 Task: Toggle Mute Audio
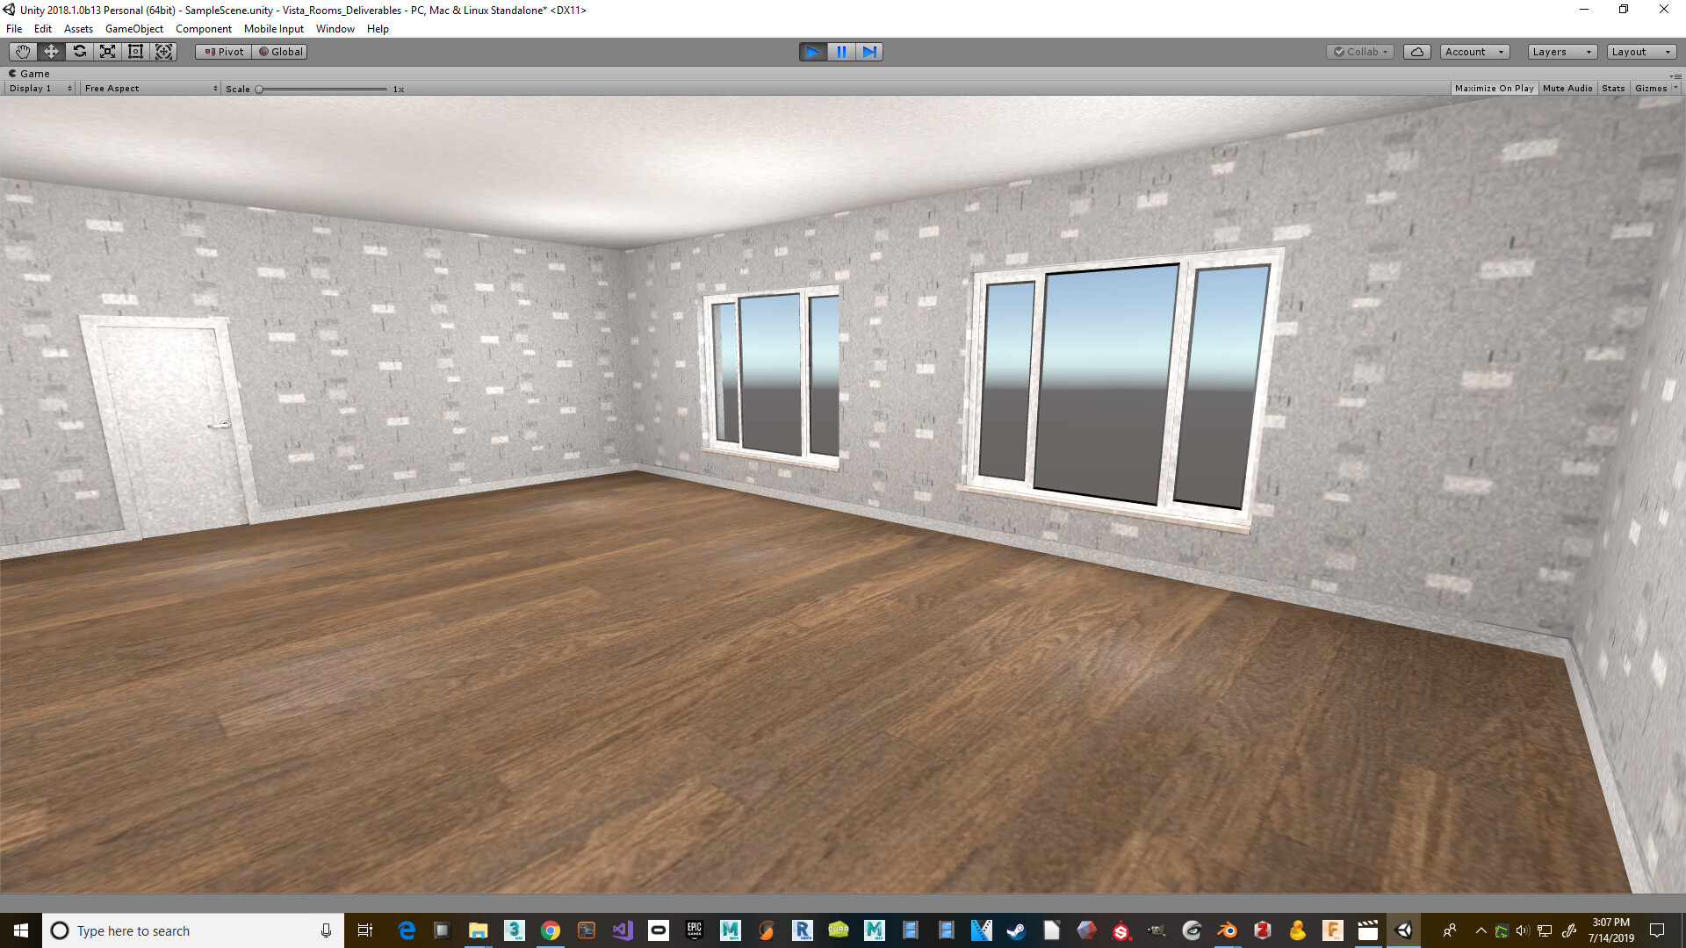[x=1567, y=89]
